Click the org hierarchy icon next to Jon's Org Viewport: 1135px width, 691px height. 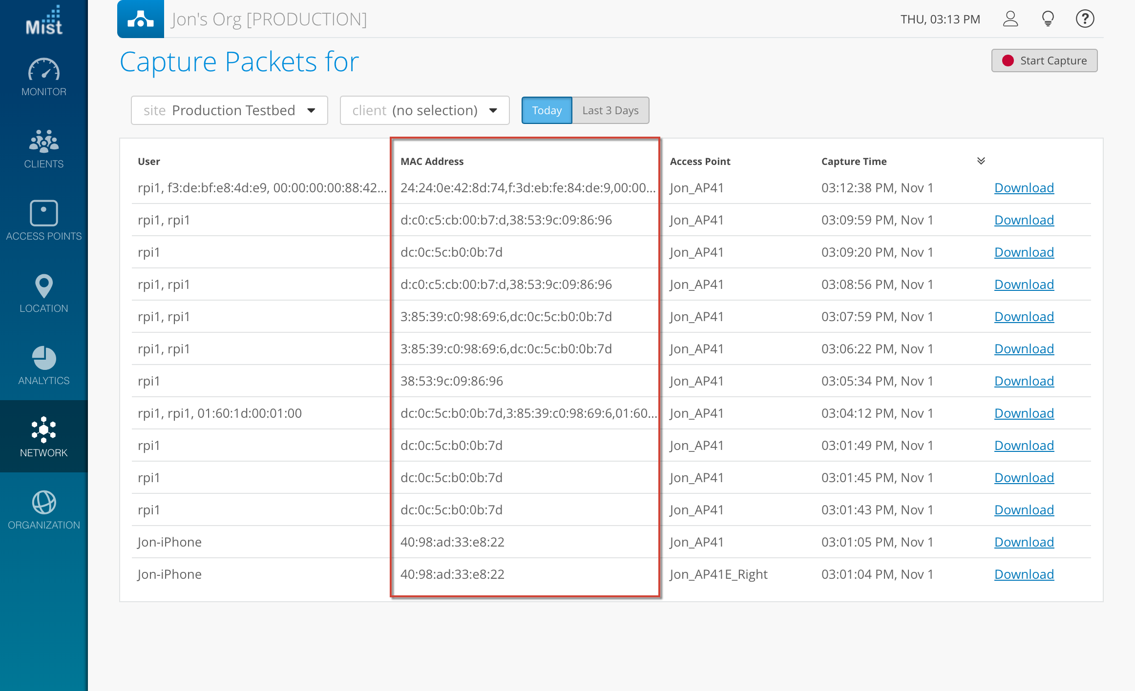click(x=141, y=19)
